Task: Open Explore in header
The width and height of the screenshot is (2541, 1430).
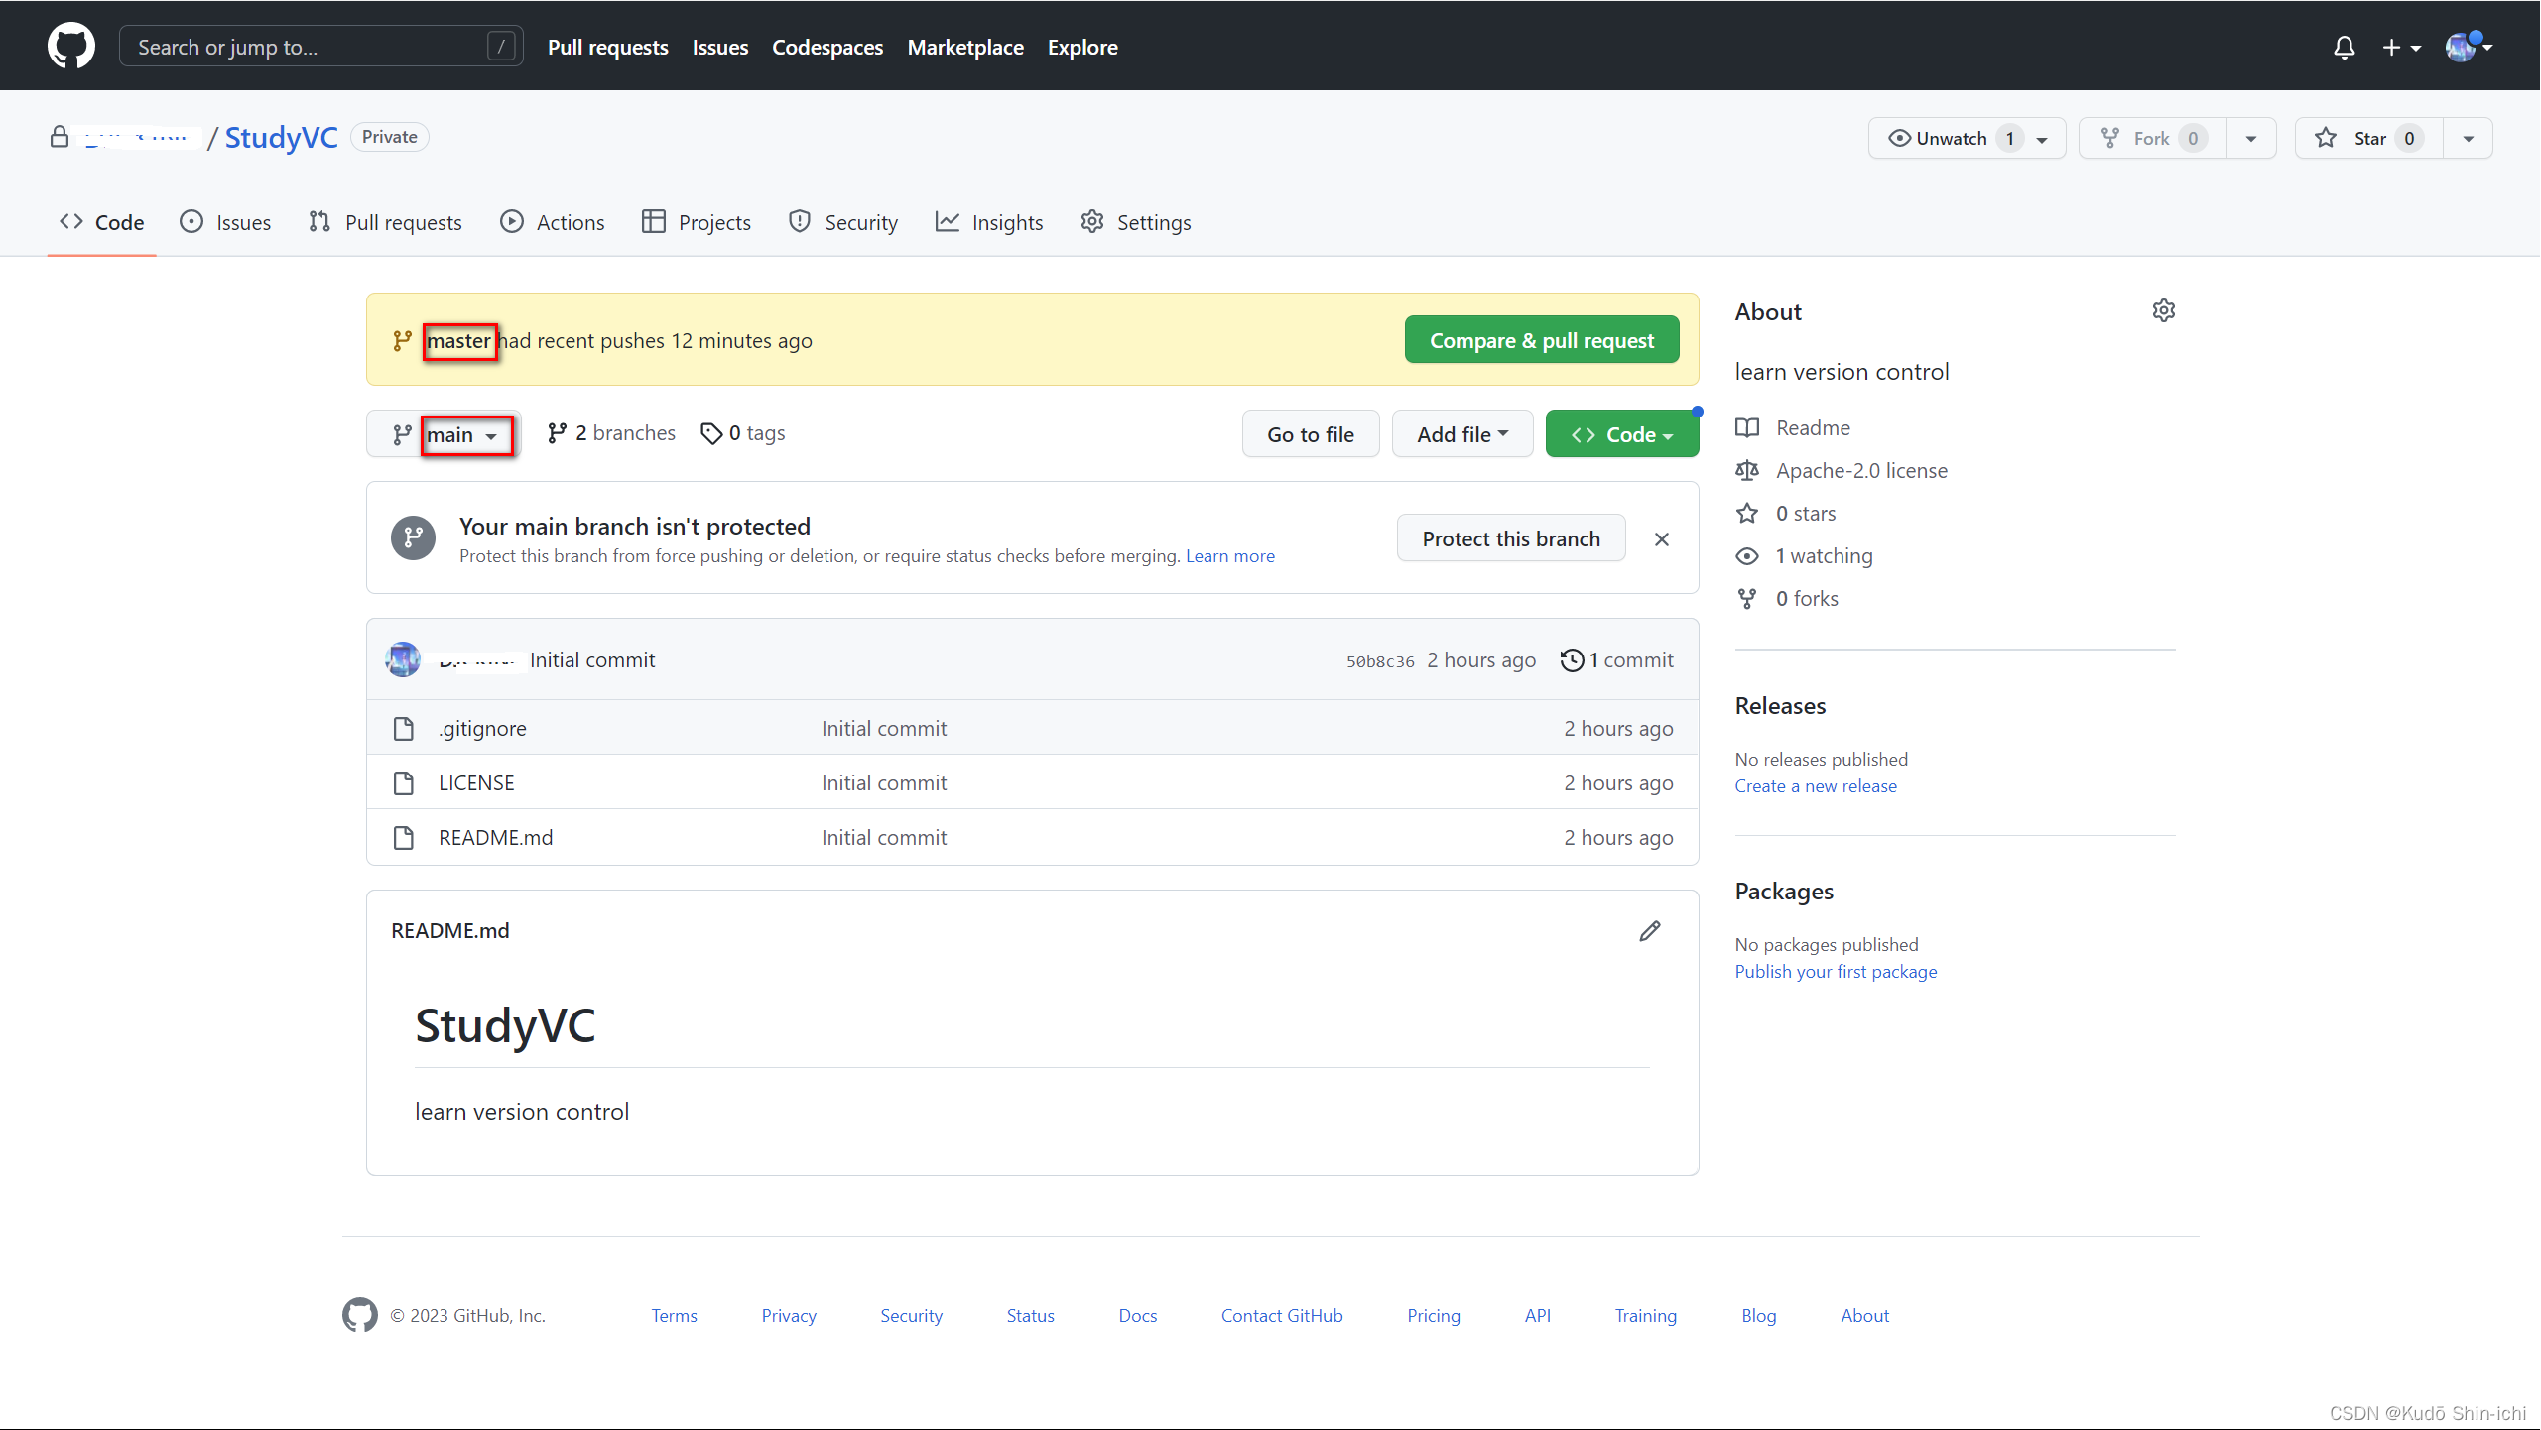Action: click(1082, 47)
